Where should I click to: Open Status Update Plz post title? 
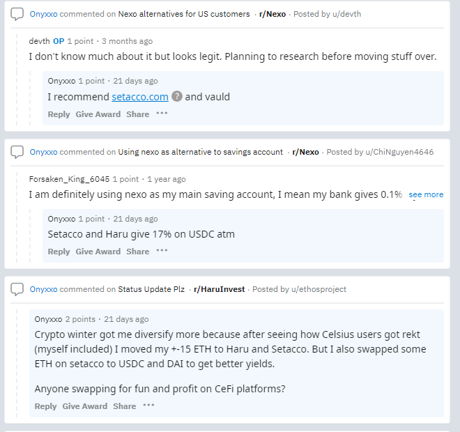151,289
